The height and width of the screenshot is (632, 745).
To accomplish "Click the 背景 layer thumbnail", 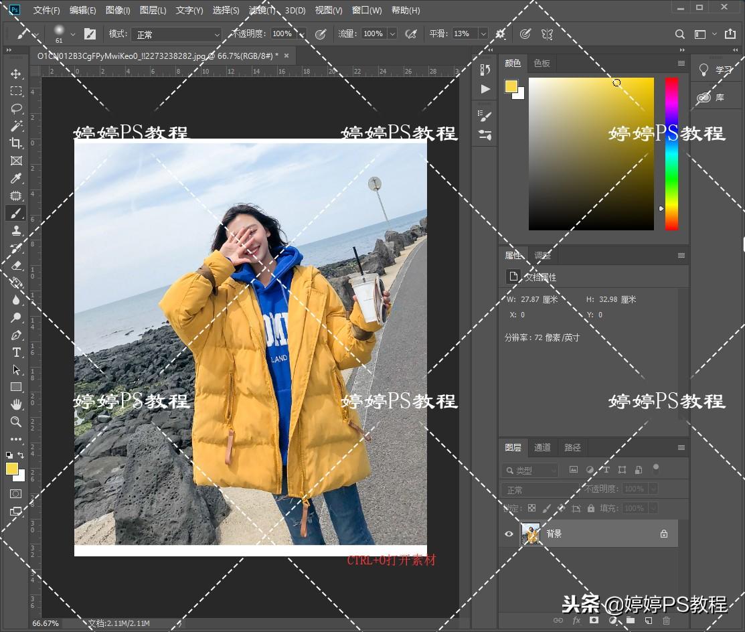I will point(531,534).
